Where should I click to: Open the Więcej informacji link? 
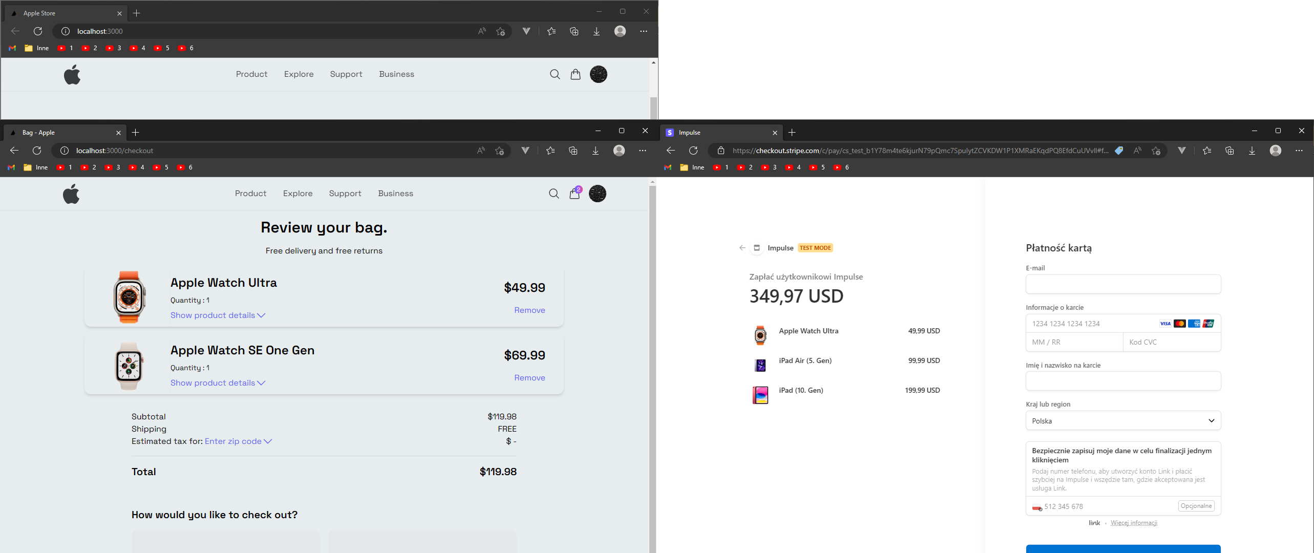point(1134,523)
